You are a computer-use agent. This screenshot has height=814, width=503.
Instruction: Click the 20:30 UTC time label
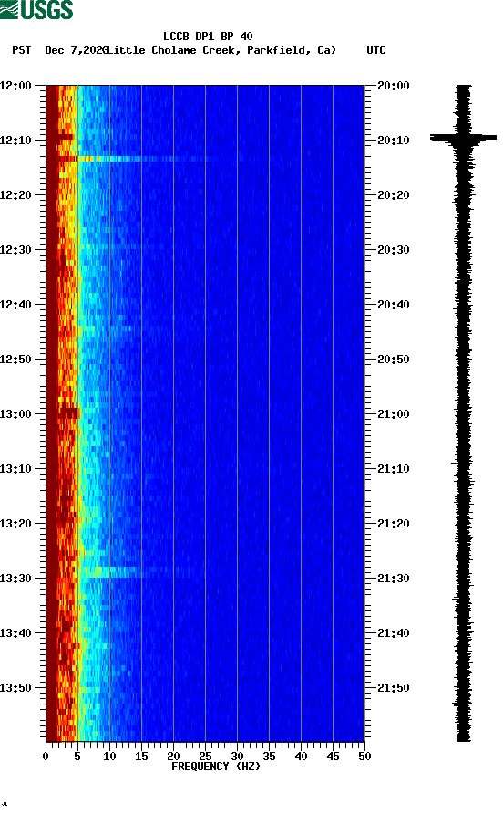click(394, 250)
